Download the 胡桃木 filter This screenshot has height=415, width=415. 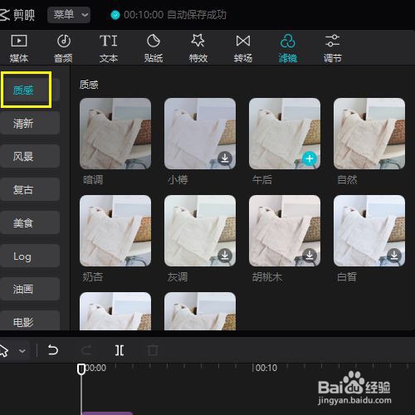pos(310,256)
